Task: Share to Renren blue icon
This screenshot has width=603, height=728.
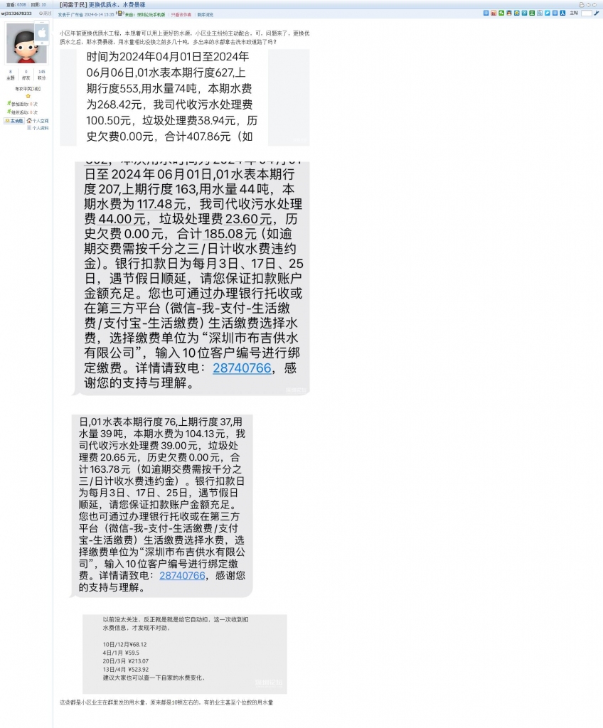Action: (562, 13)
